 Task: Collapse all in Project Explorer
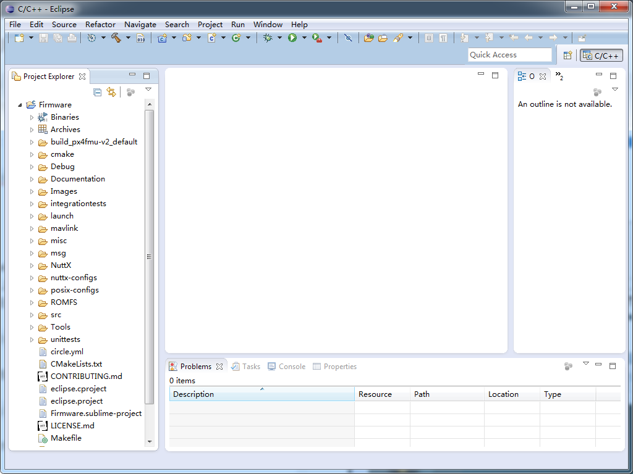pos(97,92)
